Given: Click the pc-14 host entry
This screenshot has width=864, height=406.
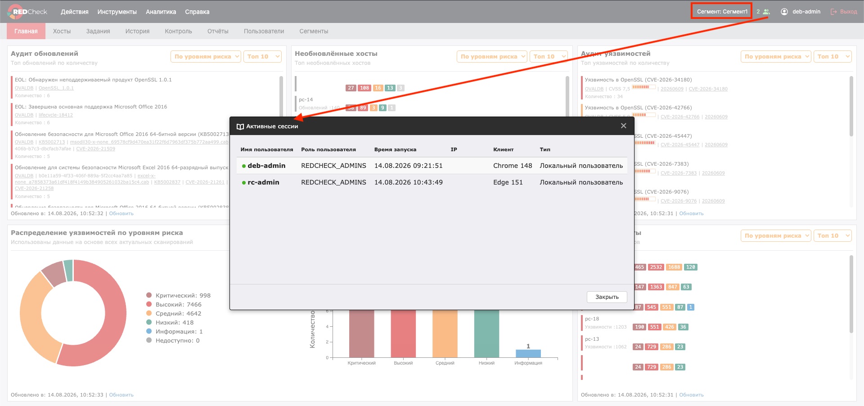Looking at the screenshot, I should pyautogui.click(x=306, y=99).
